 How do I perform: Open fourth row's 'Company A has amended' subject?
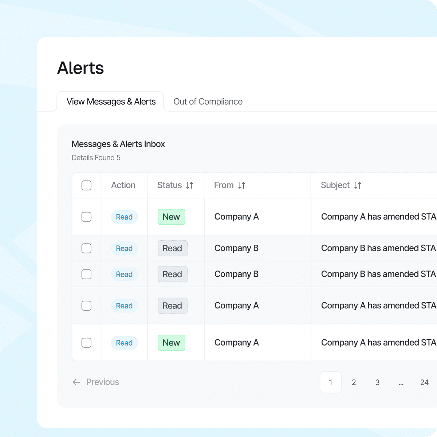point(379,306)
